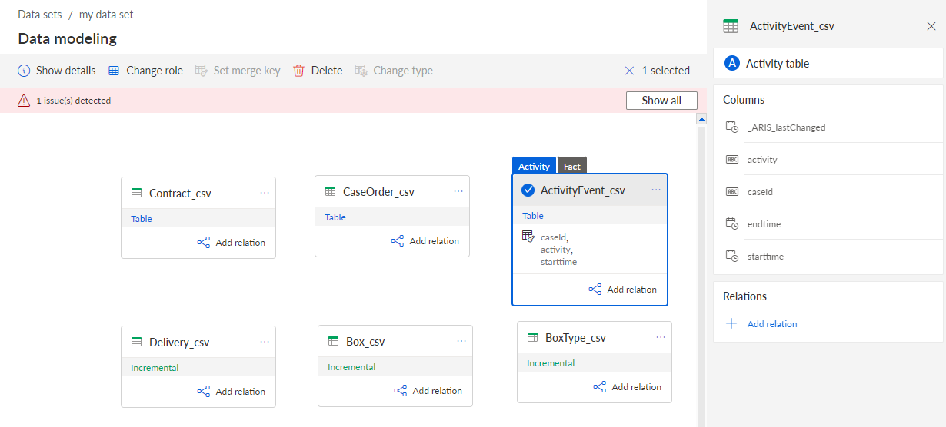Click the 1 issue(s) detected message
The height and width of the screenshot is (427, 946).
(x=74, y=101)
